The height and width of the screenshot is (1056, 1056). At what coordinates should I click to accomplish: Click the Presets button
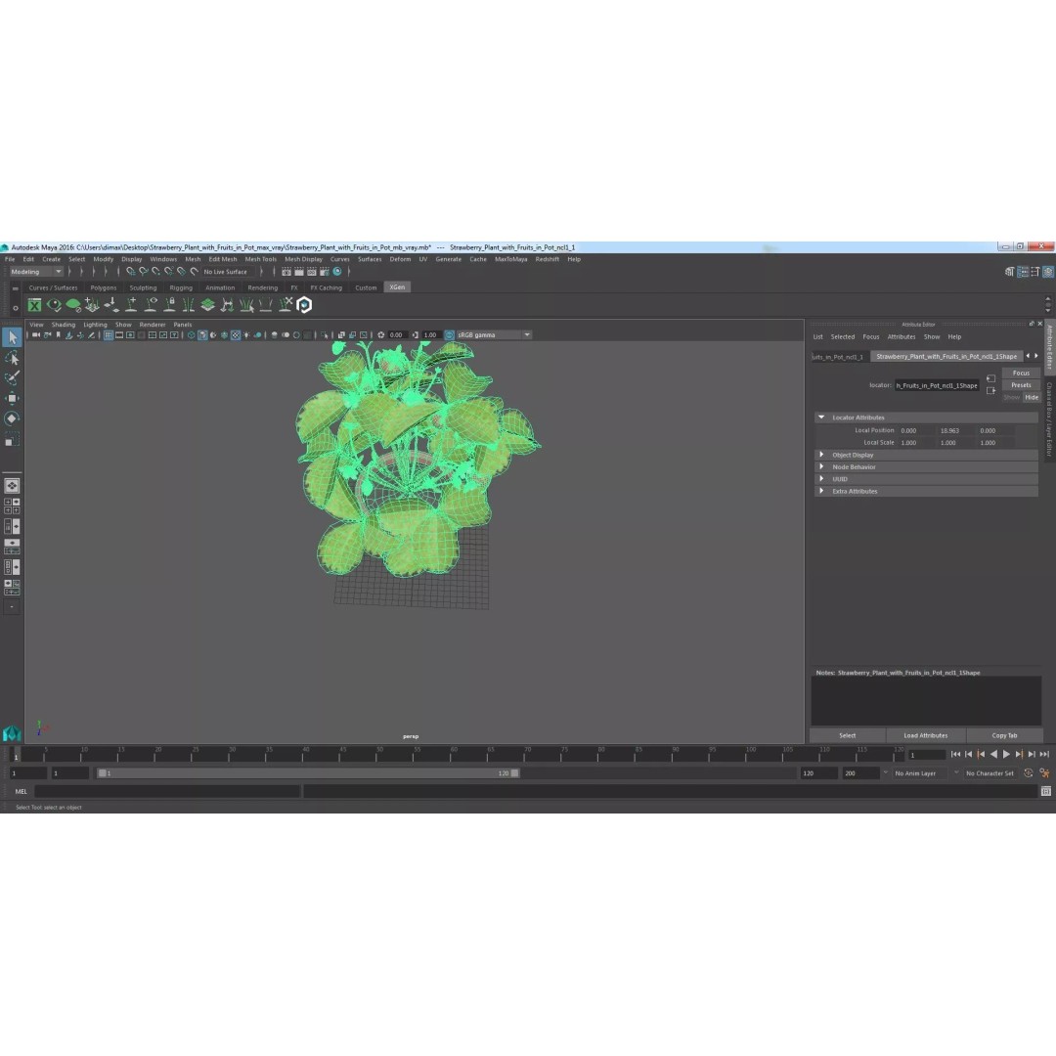coord(1021,385)
